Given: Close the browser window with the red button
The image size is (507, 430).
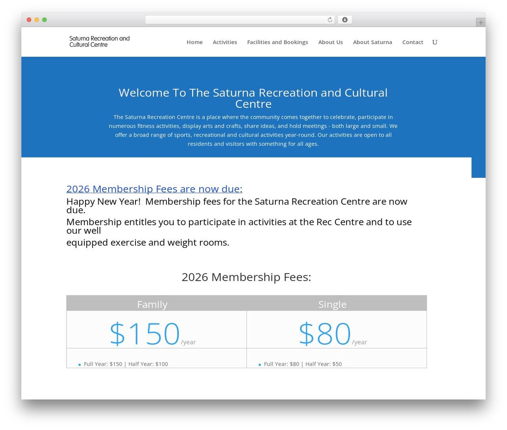Looking at the screenshot, I should 29,20.
